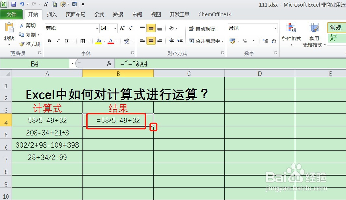Open 条件格式 conditional formatting

291,34
